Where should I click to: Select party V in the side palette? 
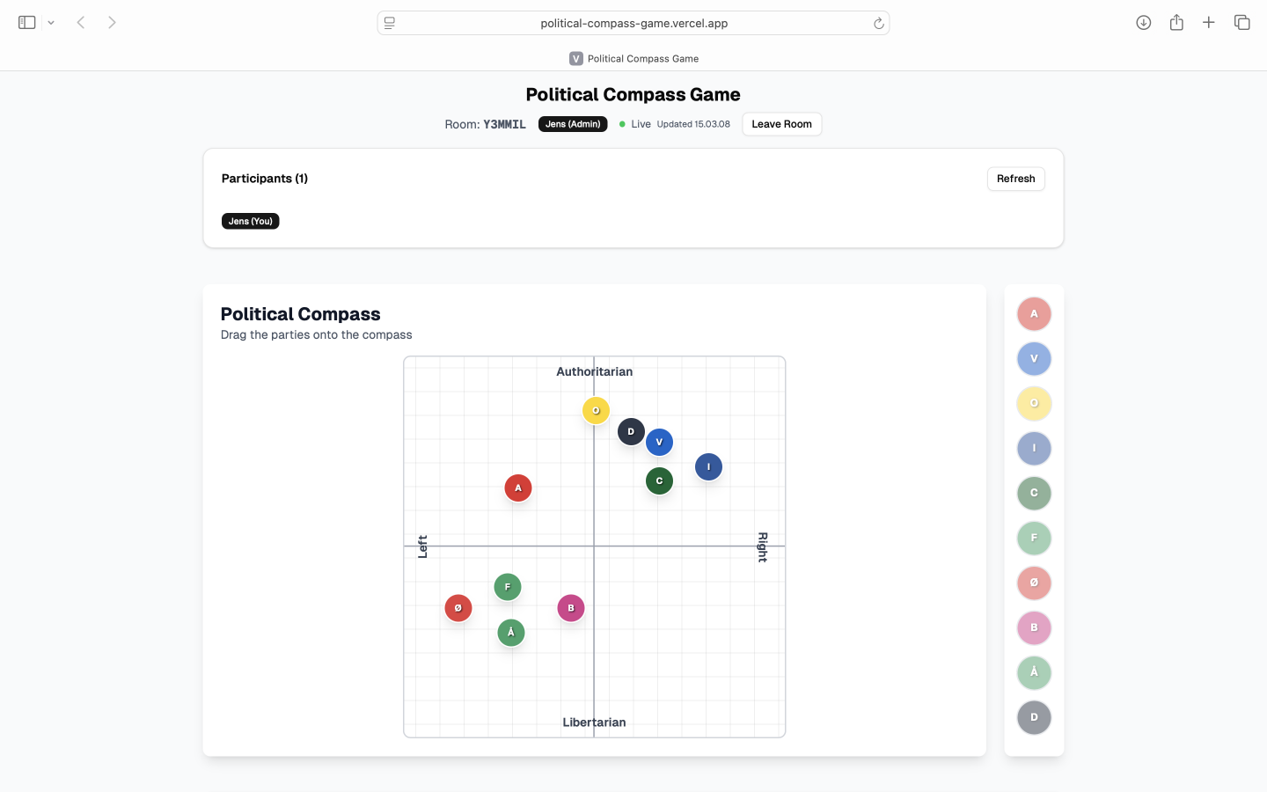click(1034, 359)
